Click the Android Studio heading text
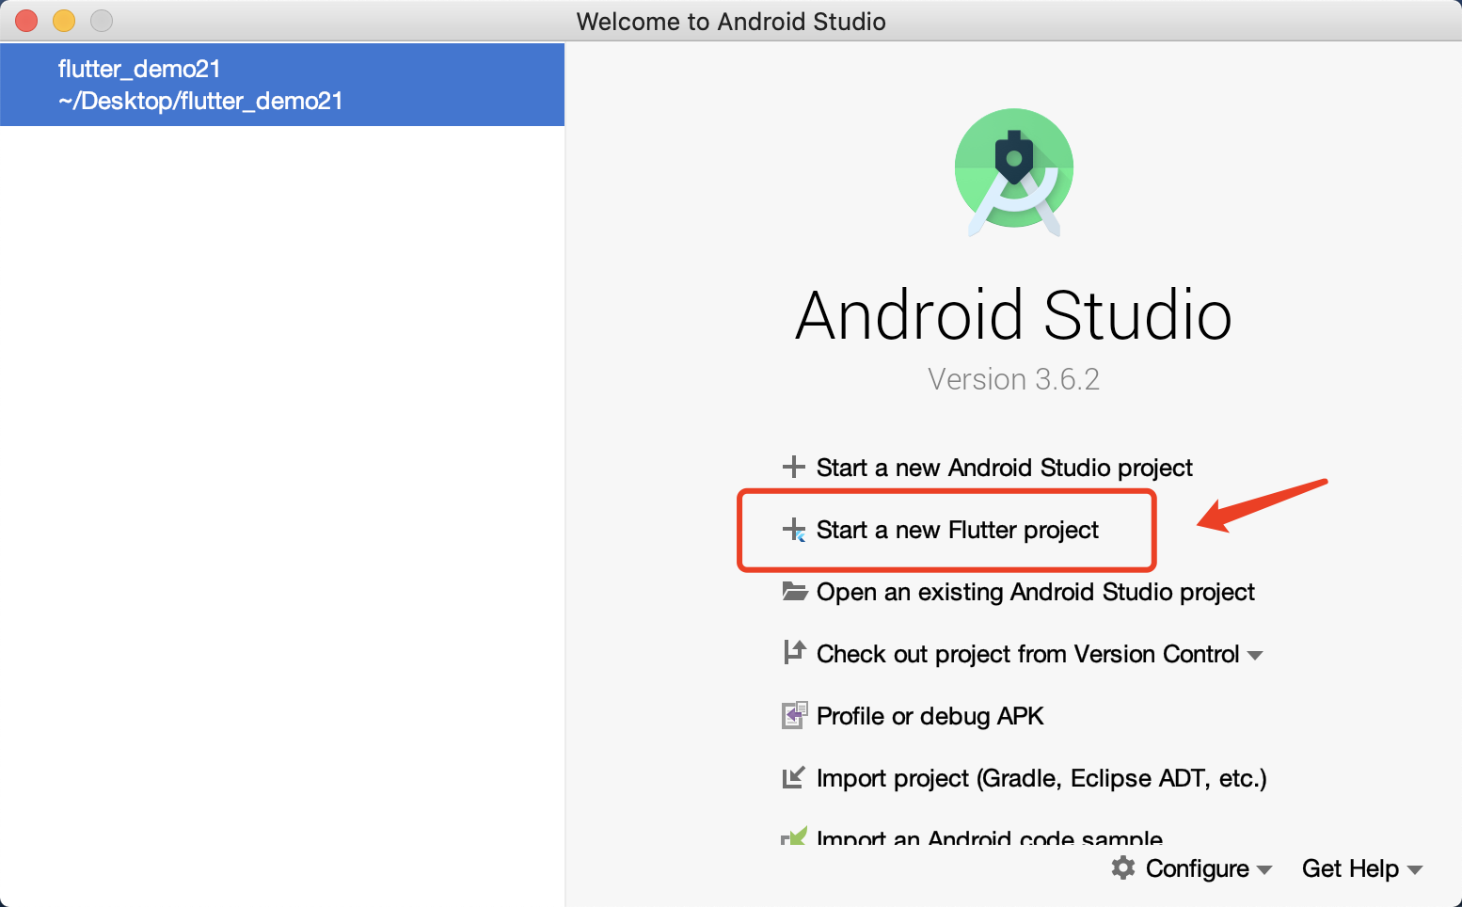This screenshot has width=1462, height=907. (1013, 315)
